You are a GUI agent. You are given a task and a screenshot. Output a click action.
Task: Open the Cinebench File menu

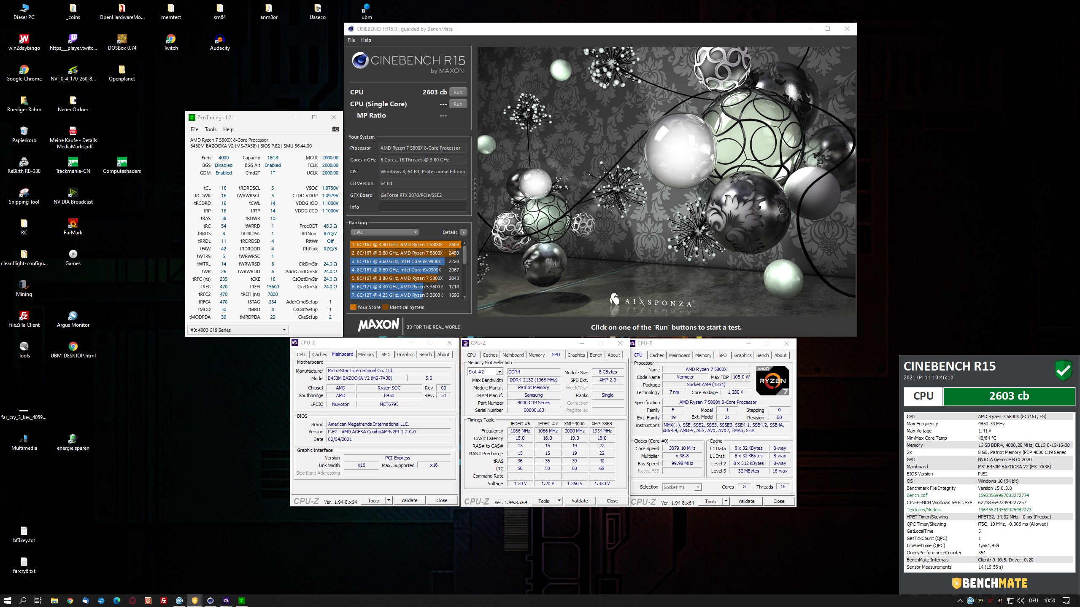coord(351,40)
